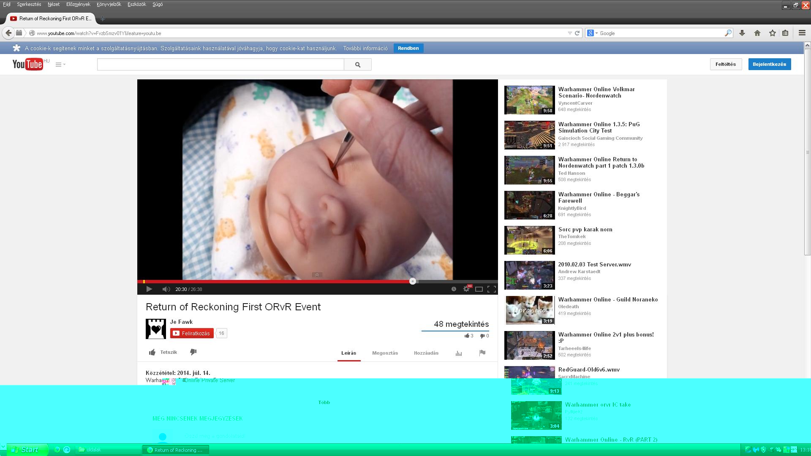
Task: Go to the browser home icon
Action: click(x=757, y=33)
